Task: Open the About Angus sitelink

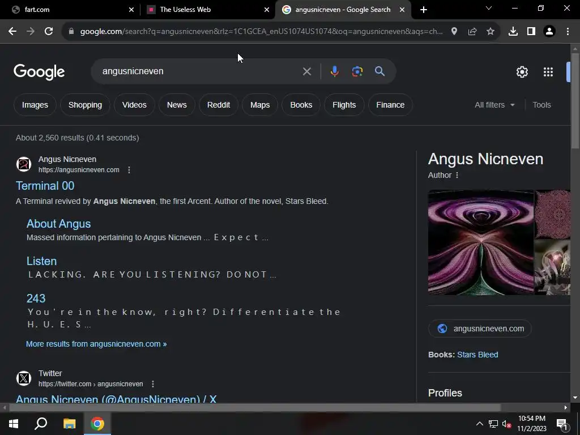Action: [x=58, y=224]
